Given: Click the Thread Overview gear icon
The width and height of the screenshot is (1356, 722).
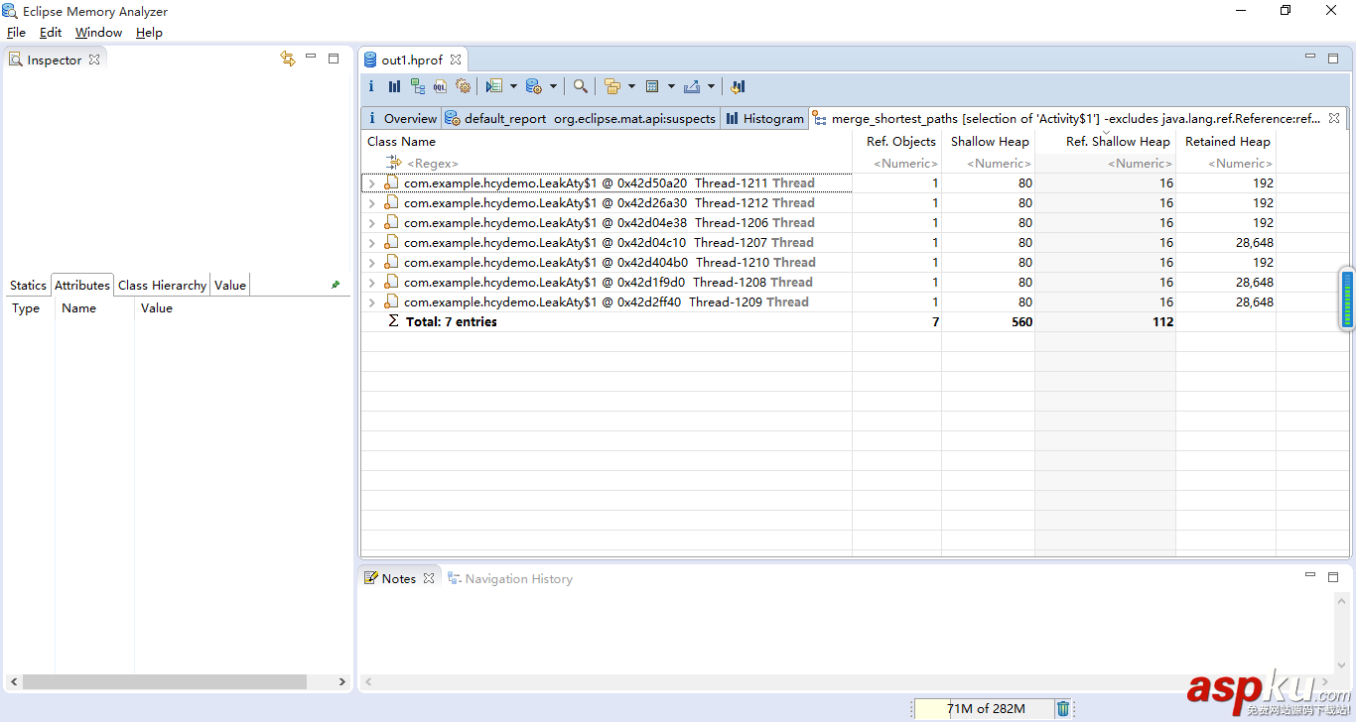Looking at the screenshot, I should coord(463,86).
